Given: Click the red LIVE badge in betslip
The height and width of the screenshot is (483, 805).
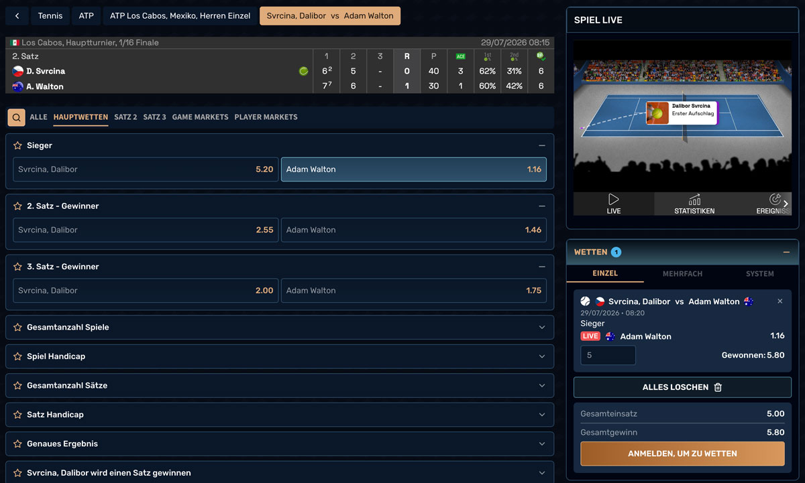Looking at the screenshot, I should 590,336.
